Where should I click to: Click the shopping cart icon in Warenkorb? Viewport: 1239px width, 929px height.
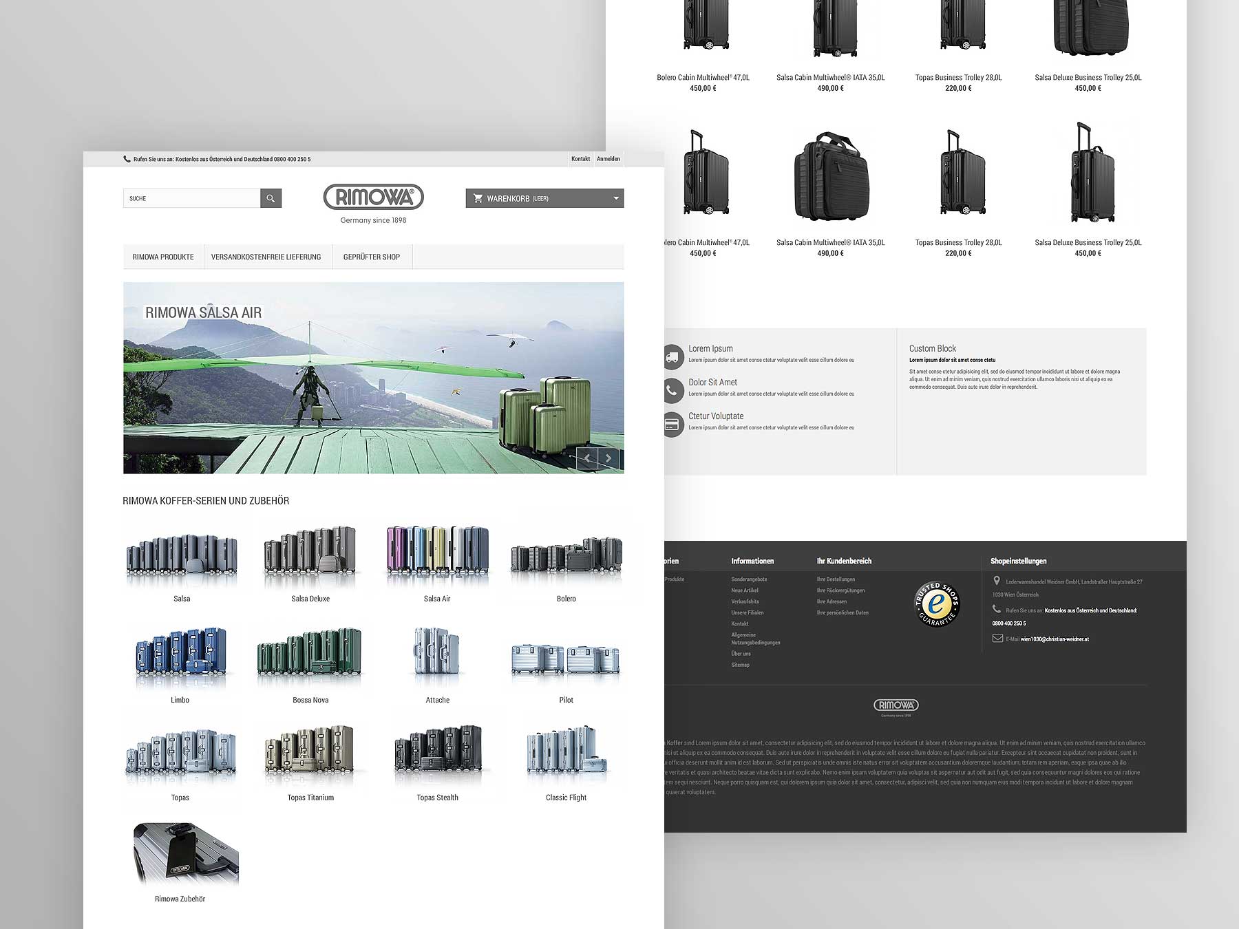[x=478, y=198]
